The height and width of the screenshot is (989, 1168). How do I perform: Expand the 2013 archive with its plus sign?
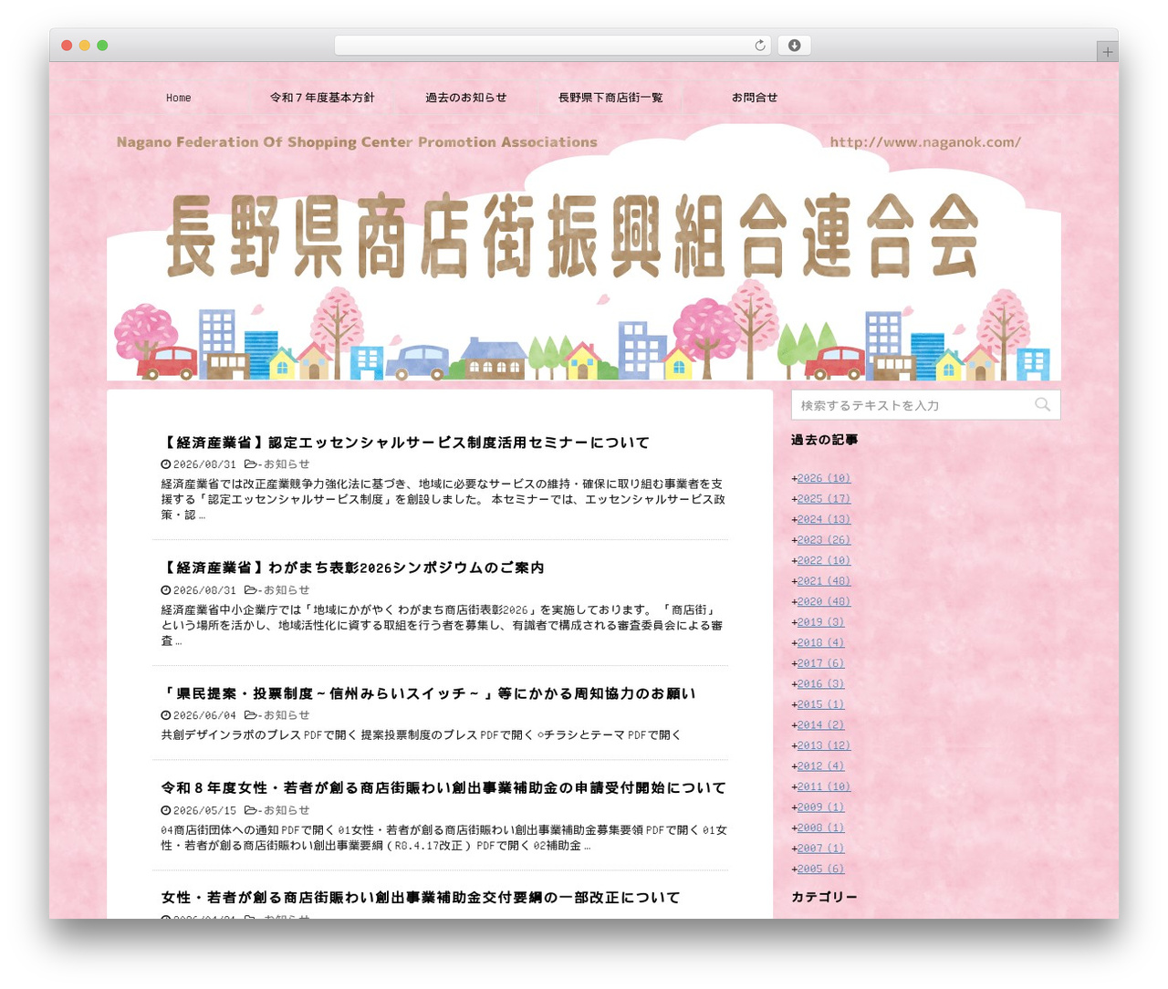794,745
